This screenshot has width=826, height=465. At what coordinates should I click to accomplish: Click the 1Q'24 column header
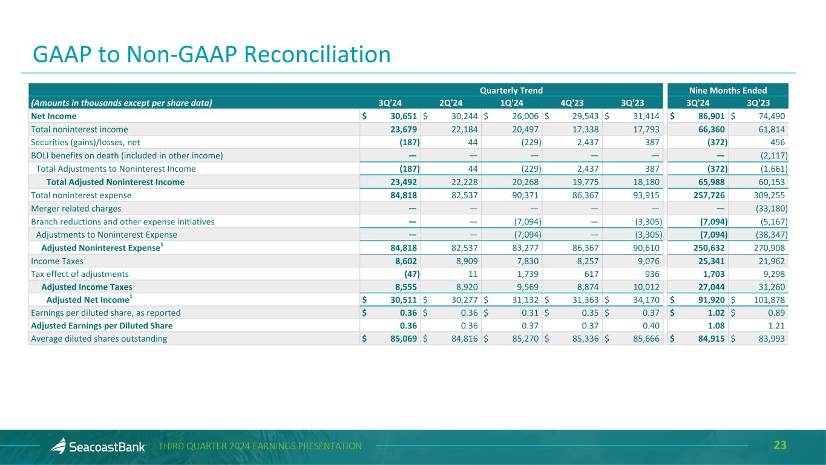pyautogui.click(x=512, y=103)
